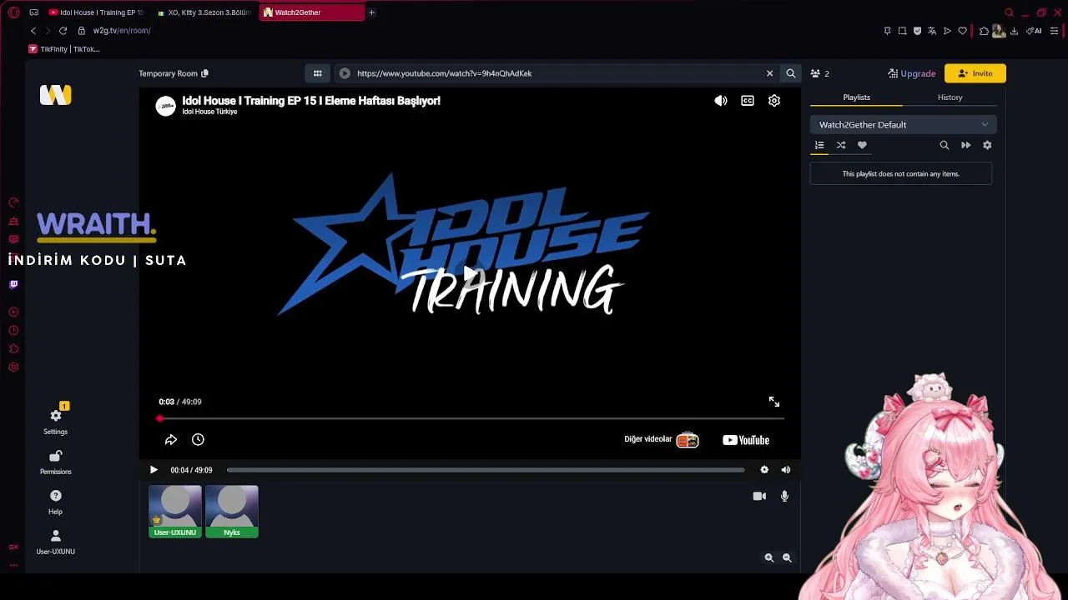The image size is (1068, 600).
Task: Select the User-UXUNU avatar tile
Action: point(175,512)
